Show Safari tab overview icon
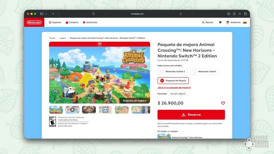The width and height of the screenshot is (274, 154). point(246,14)
